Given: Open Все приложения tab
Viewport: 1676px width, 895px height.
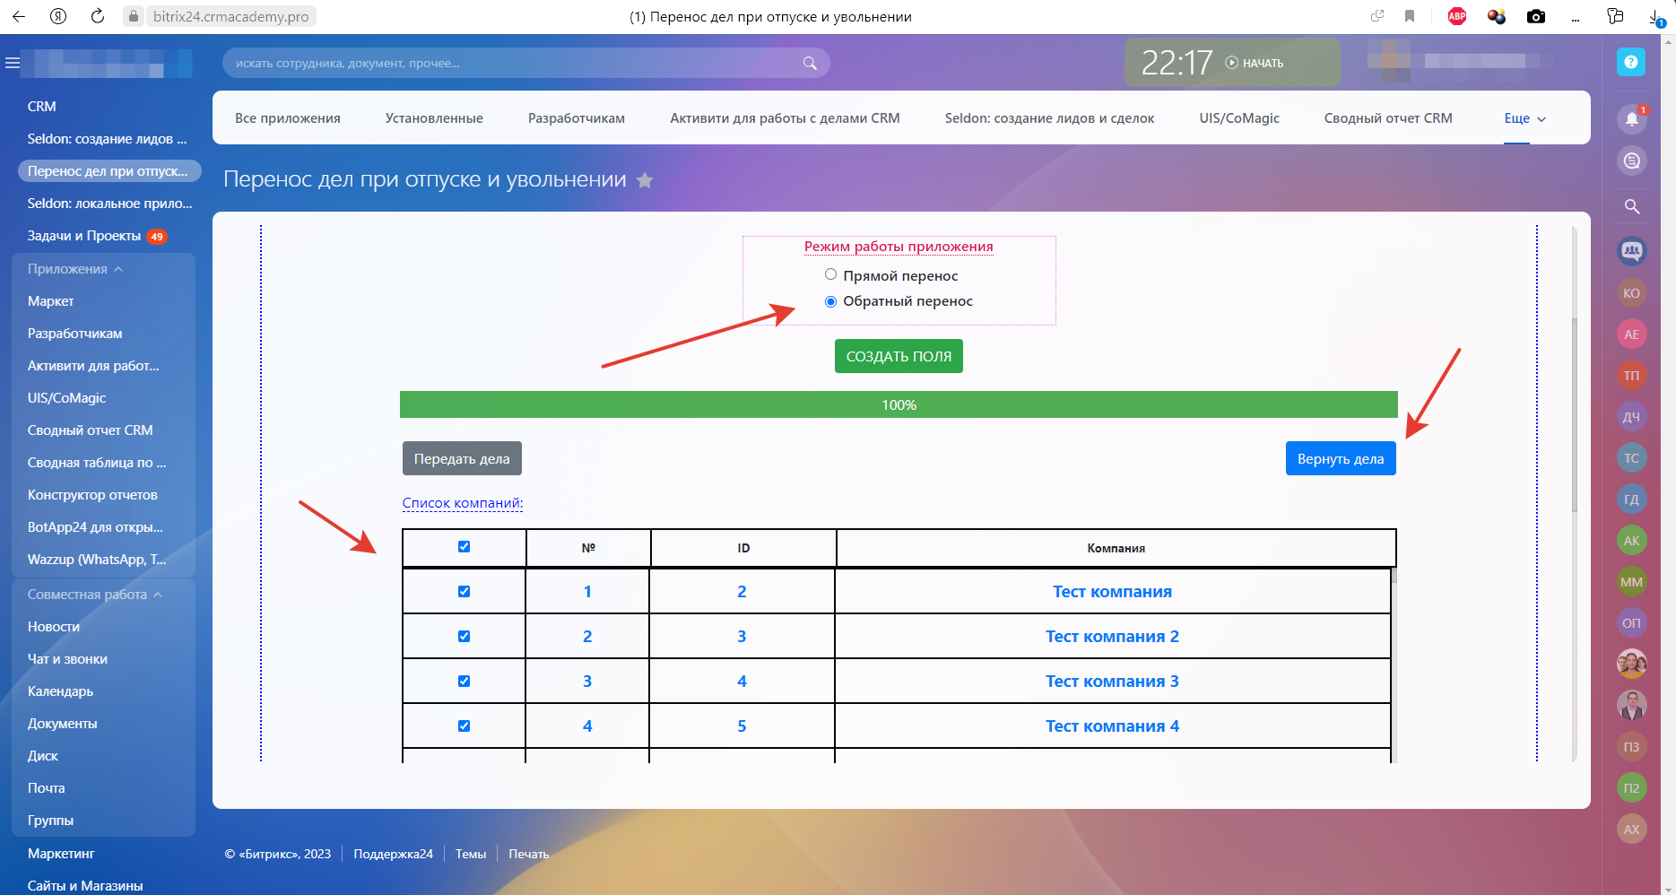Looking at the screenshot, I should click(x=288, y=118).
